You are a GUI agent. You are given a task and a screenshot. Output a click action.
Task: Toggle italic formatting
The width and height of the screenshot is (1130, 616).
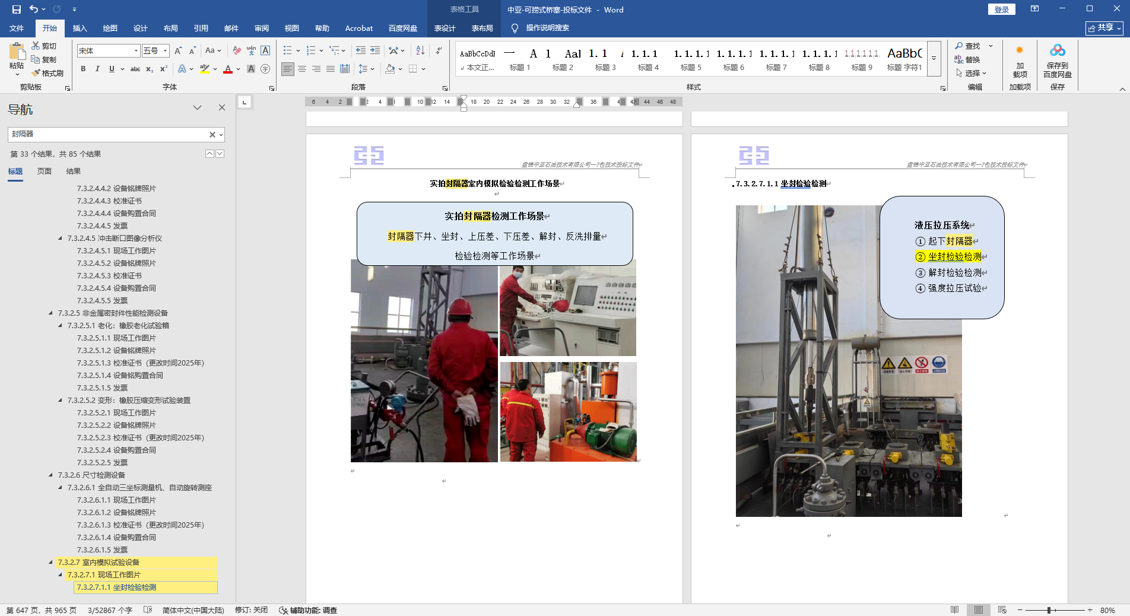pos(97,69)
